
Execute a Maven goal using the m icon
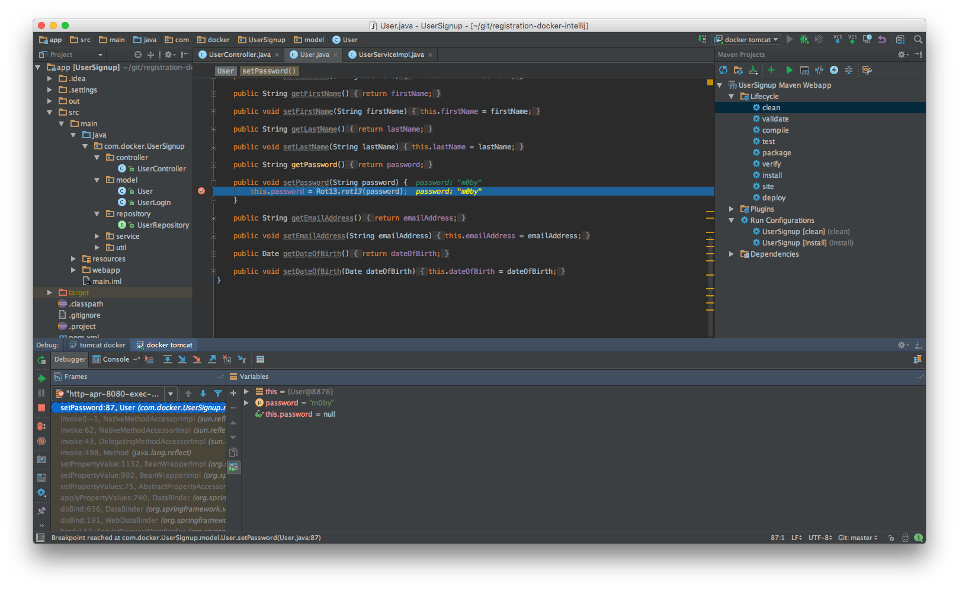[x=804, y=70]
